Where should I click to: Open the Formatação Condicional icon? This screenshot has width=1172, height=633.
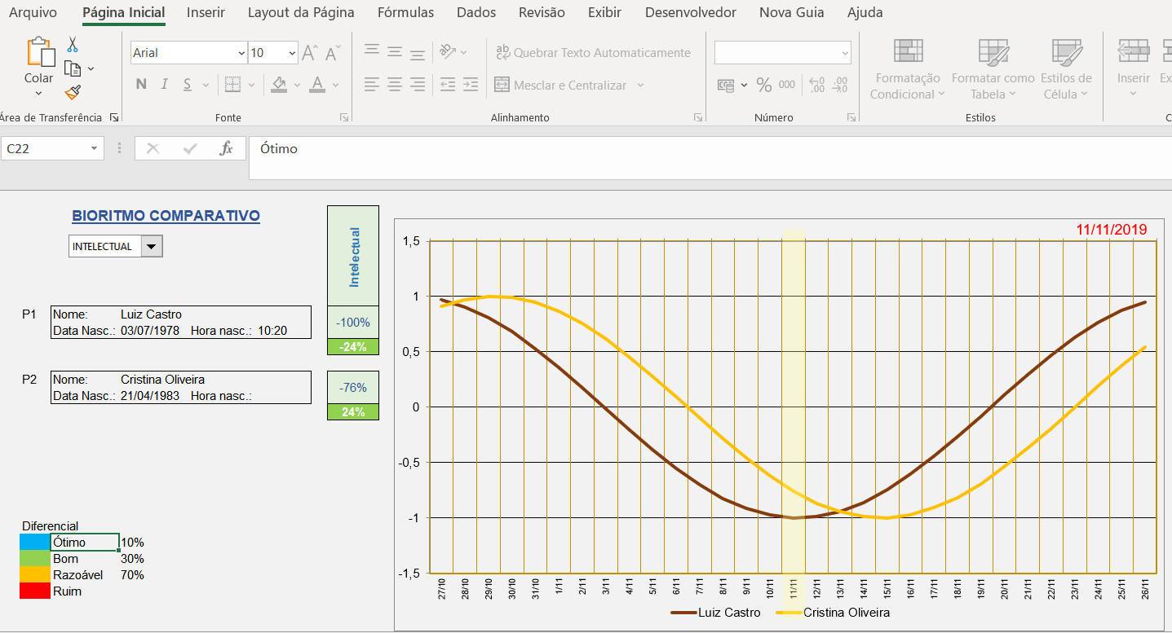[907, 69]
